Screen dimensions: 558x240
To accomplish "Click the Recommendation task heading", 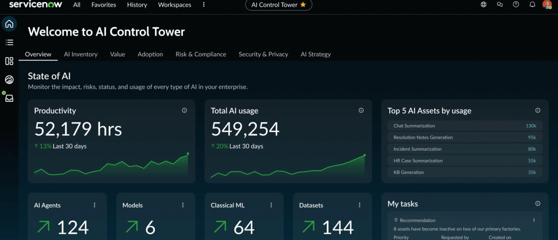I will click(x=418, y=220).
